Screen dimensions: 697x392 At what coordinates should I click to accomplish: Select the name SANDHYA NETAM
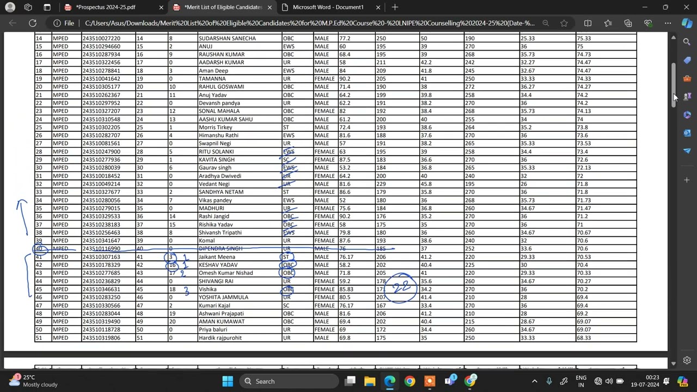(221, 192)
